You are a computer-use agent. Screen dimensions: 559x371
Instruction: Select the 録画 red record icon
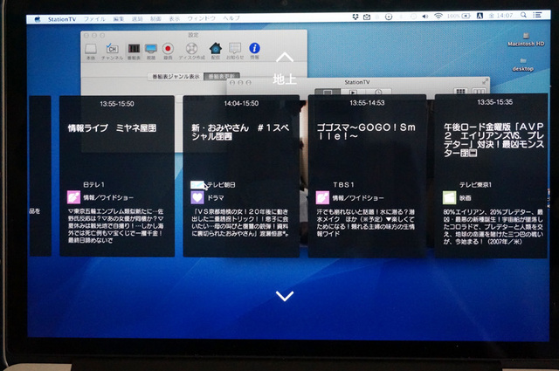(x=168, y=50)
